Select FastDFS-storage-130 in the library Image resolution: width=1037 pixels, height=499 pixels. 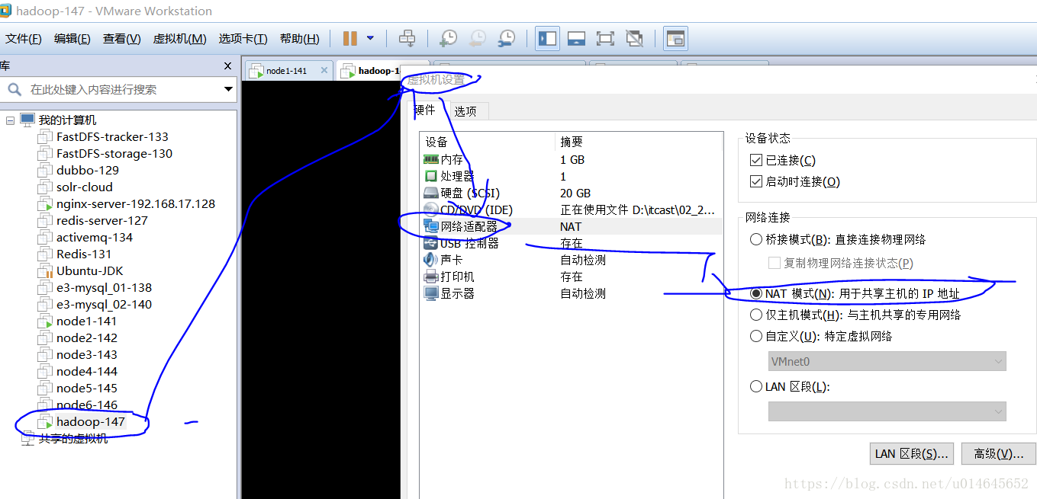(x=114, y=154)
